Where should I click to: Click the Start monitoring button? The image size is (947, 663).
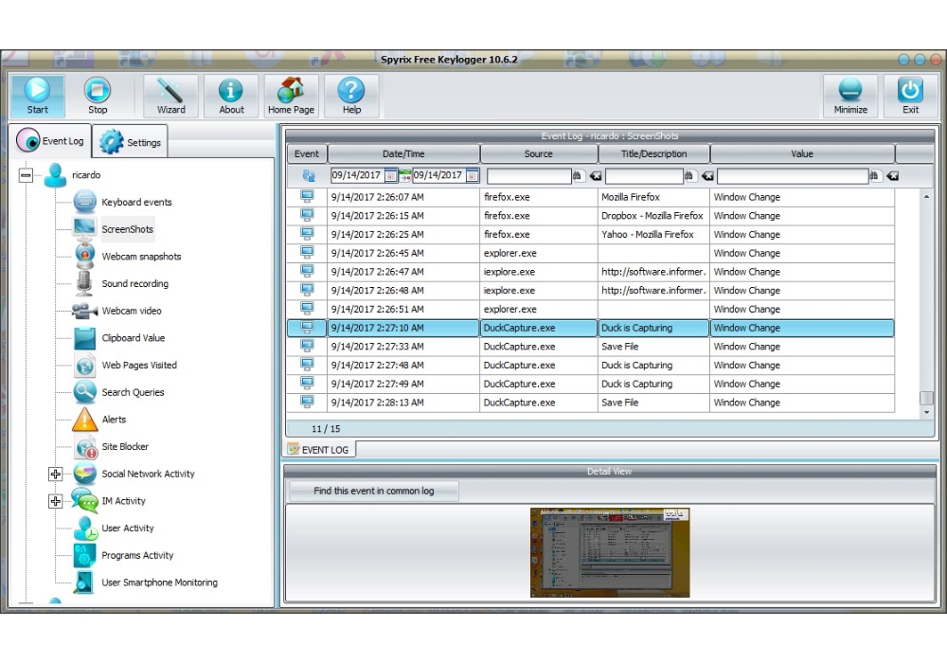coord(38,96)
